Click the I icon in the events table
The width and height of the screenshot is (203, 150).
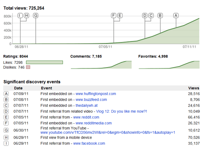click(6, 143)
